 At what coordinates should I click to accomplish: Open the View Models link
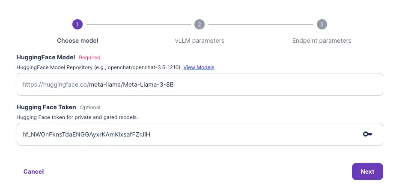199,67
